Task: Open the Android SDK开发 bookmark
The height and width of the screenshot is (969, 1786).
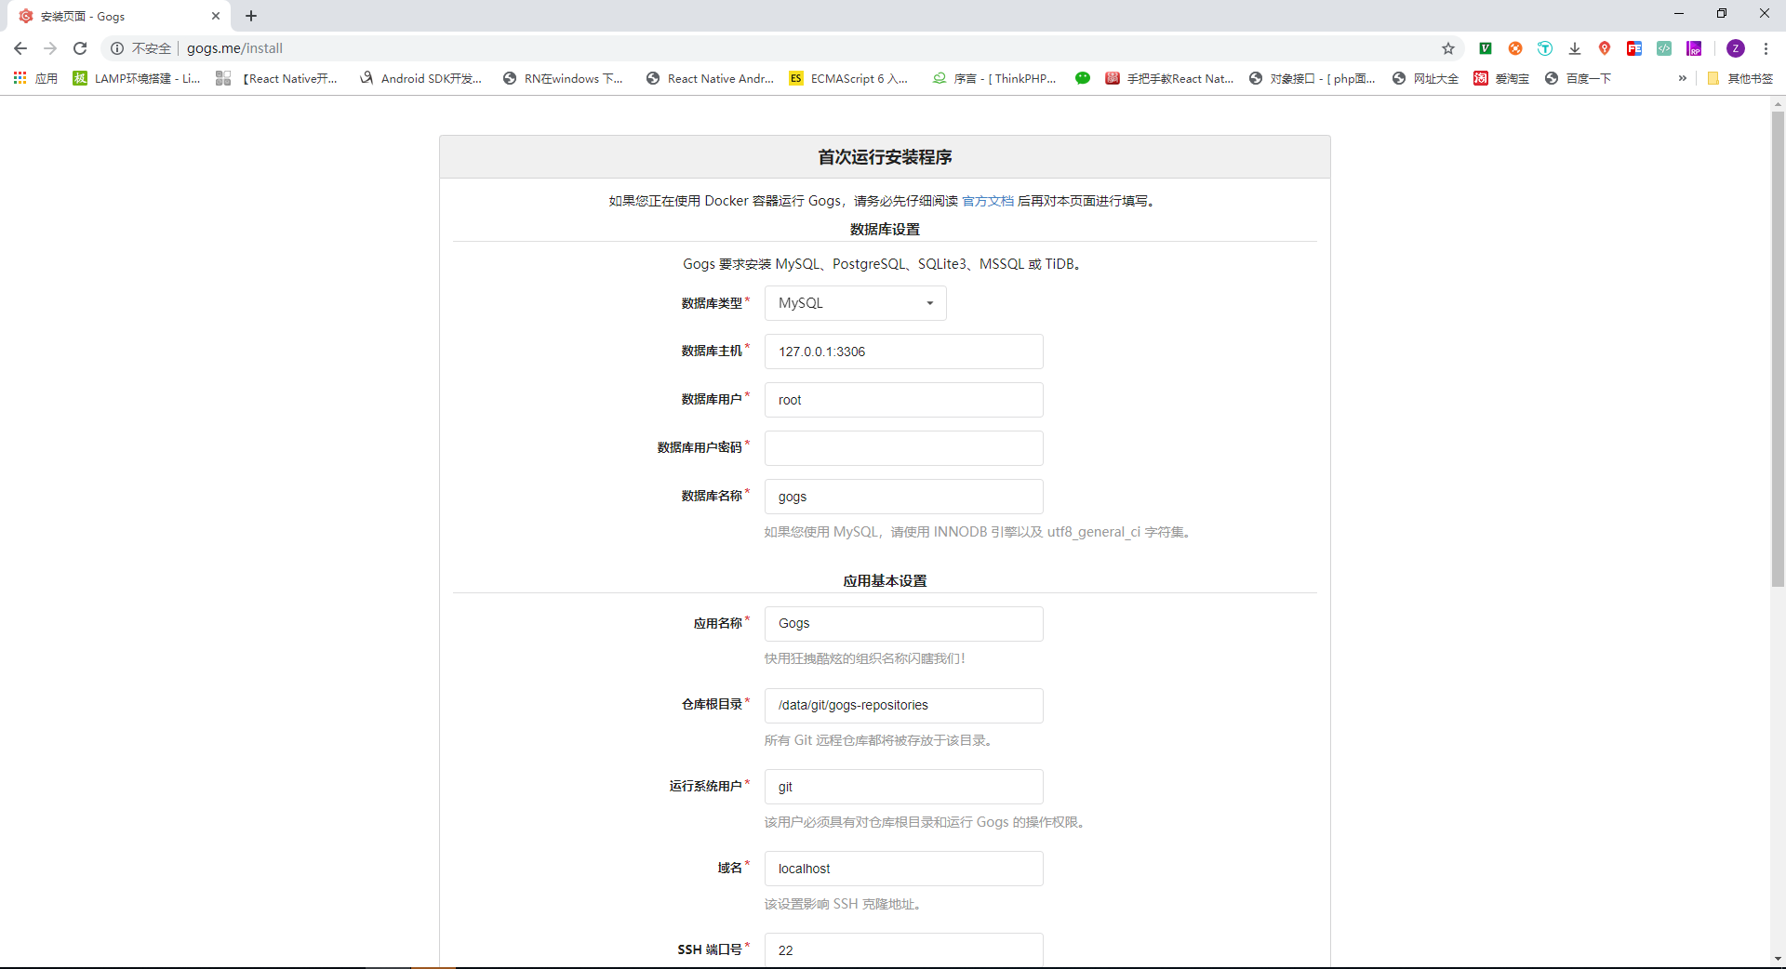Action: coord(421,78)
